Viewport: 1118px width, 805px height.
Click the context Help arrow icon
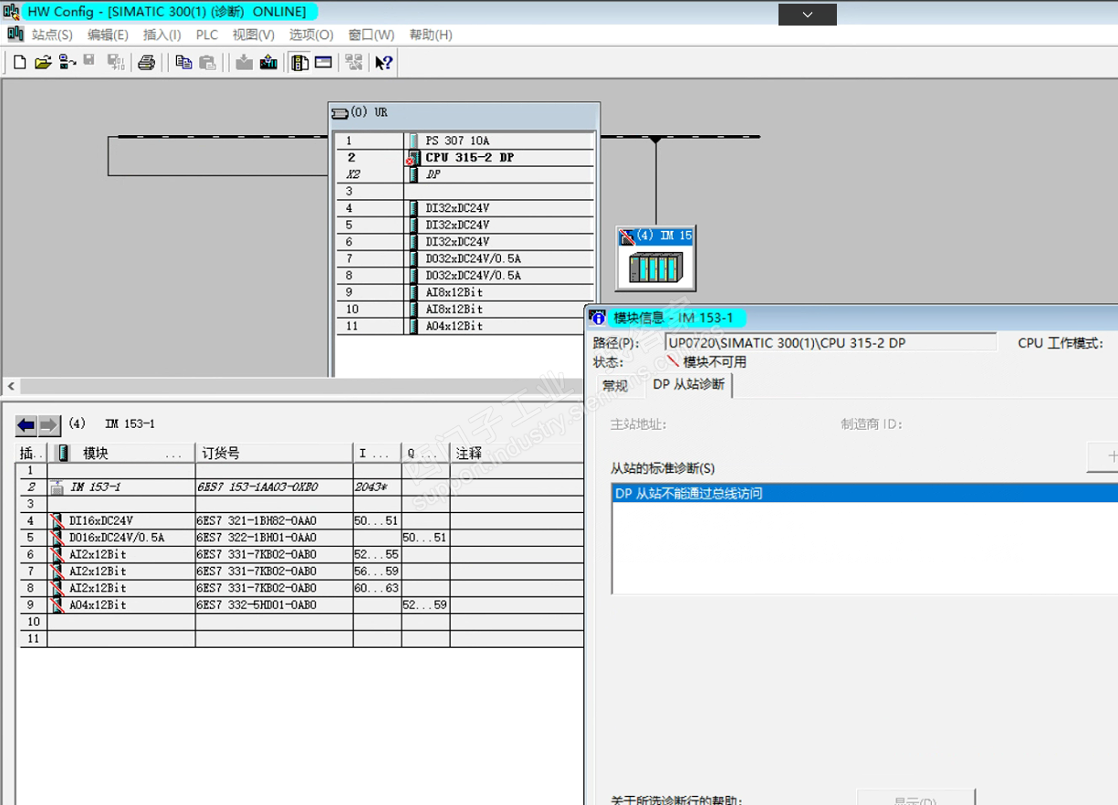pyautogui.click(x=384, y=63)
